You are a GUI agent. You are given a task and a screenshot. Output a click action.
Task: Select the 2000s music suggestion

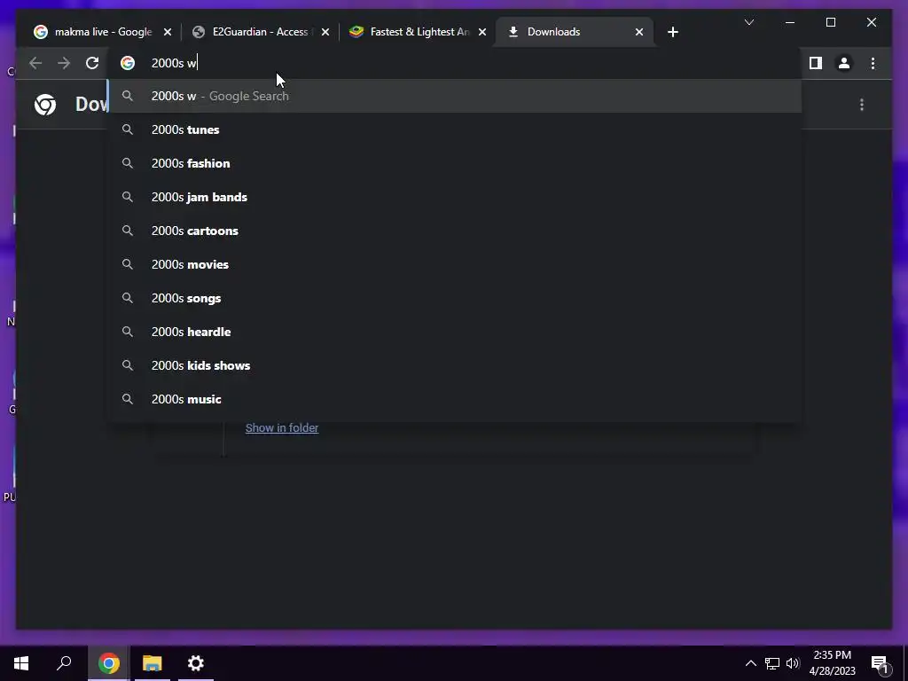pos(456,399)
